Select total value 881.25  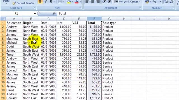pyautogui.click(x=94, y=39)
